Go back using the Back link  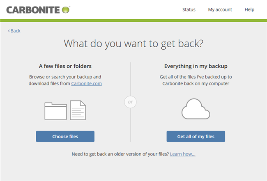coord(15,31)
